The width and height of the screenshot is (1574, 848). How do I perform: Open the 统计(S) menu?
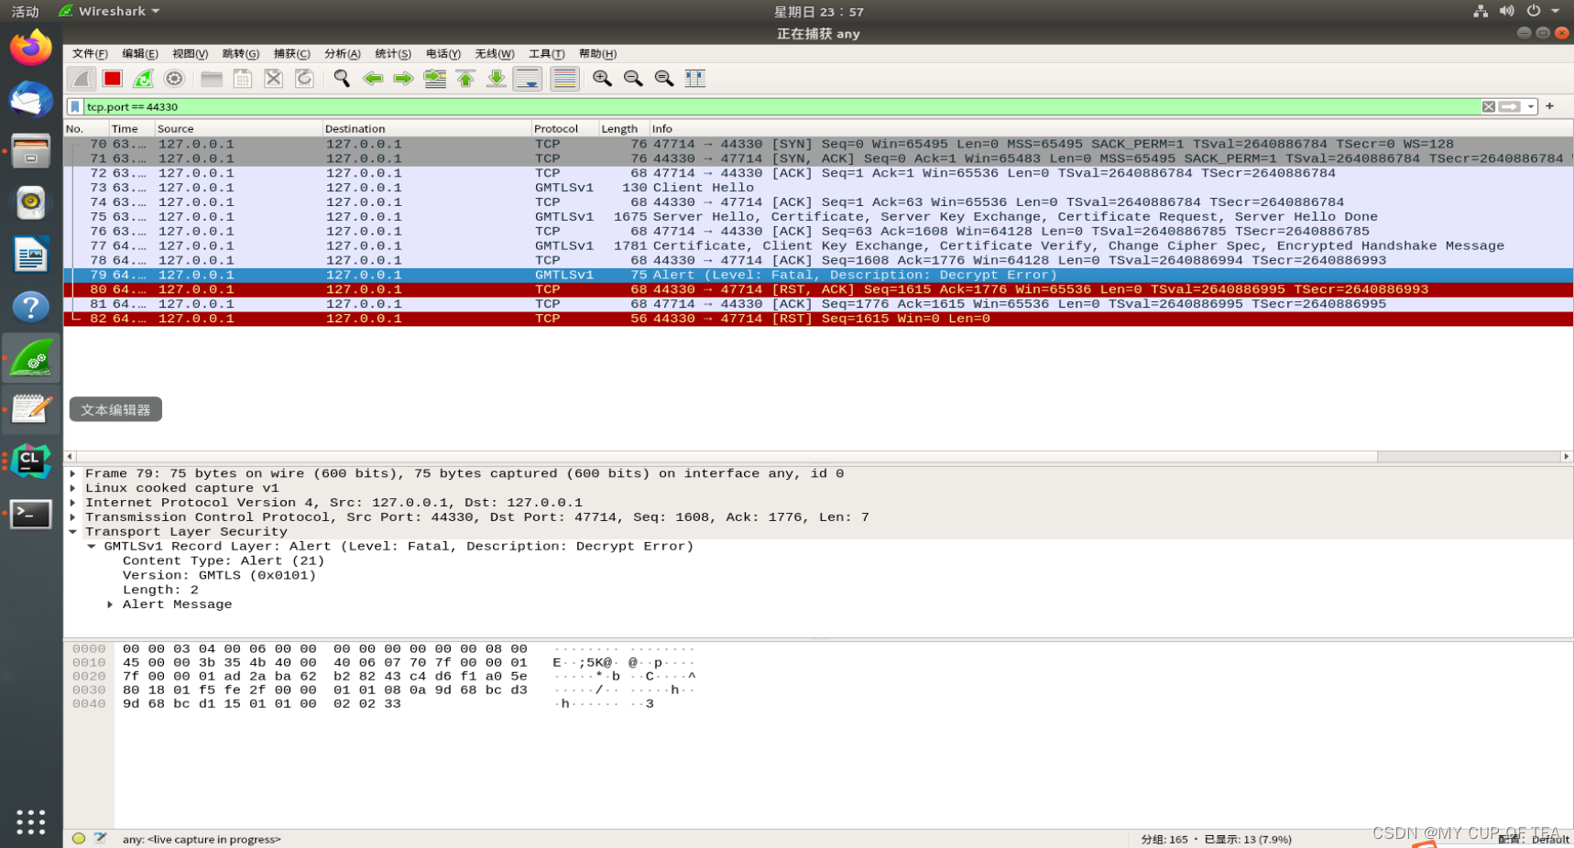coord(393,54)
